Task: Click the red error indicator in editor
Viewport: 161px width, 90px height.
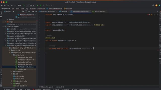Action: coord(149,15)
